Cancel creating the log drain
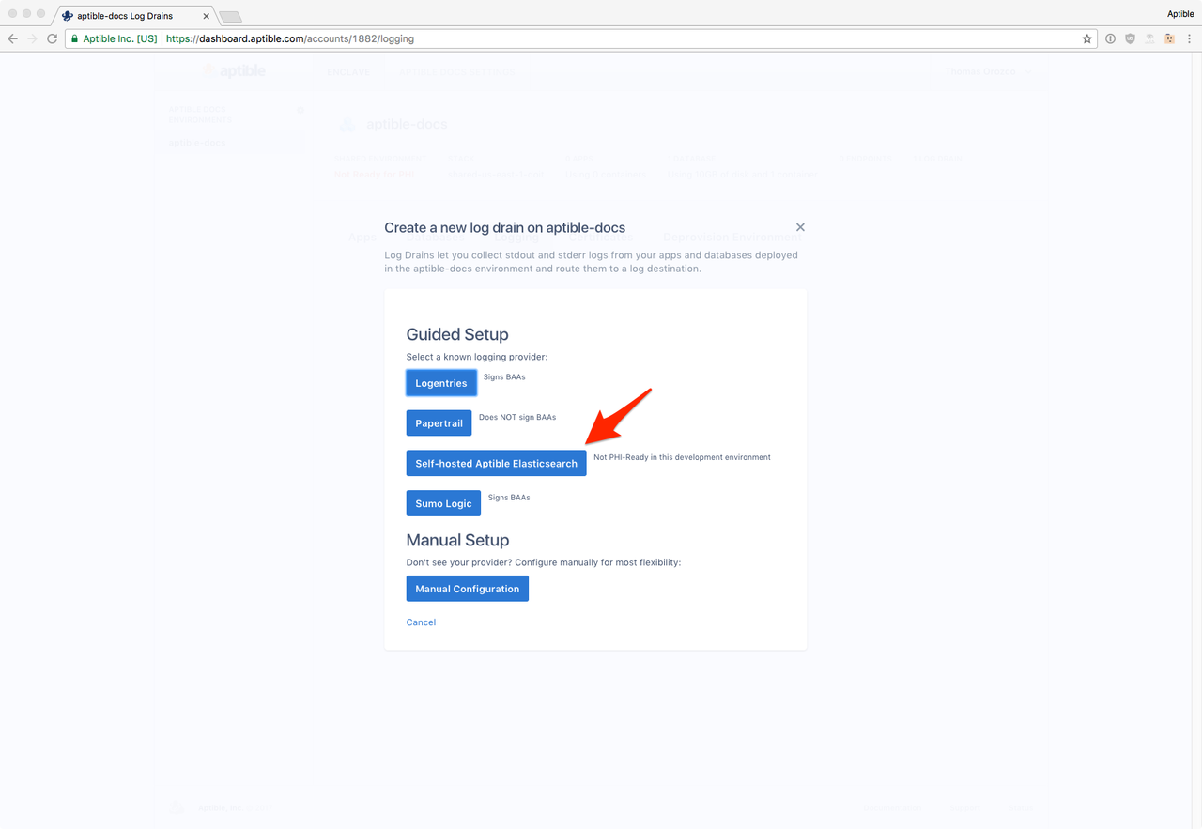The height and width of the screenshot is (829, 1202). pyautogui.click(x=421, y=622)
